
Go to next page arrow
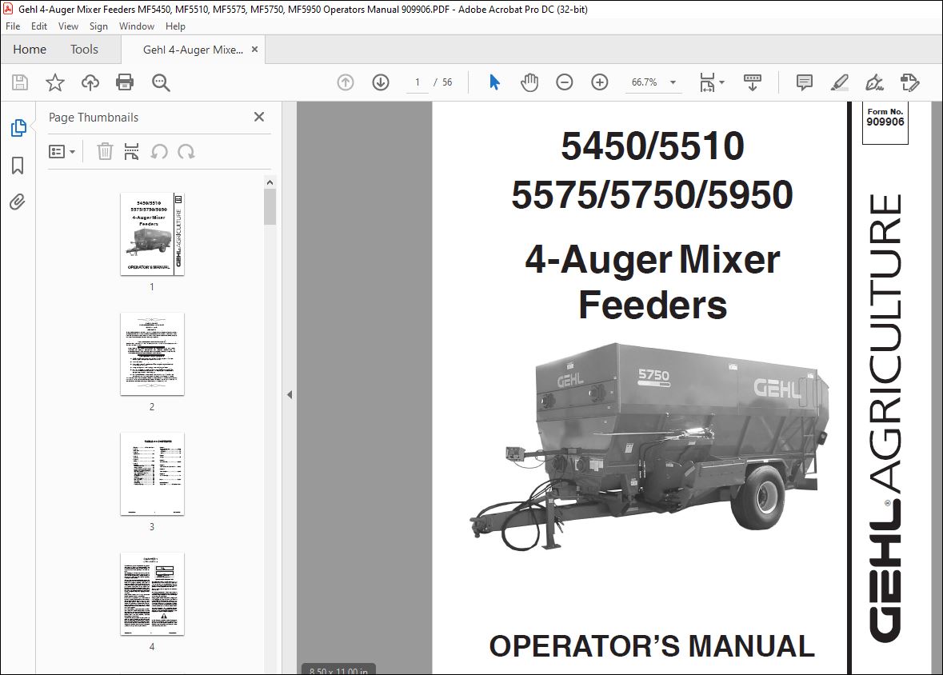coord(381,82)
